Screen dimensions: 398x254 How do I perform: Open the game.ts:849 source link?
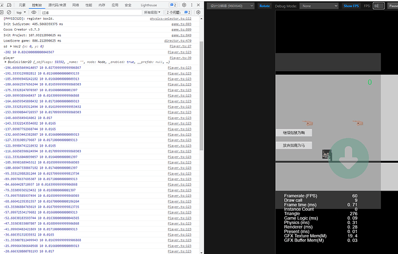pos(181,35)
